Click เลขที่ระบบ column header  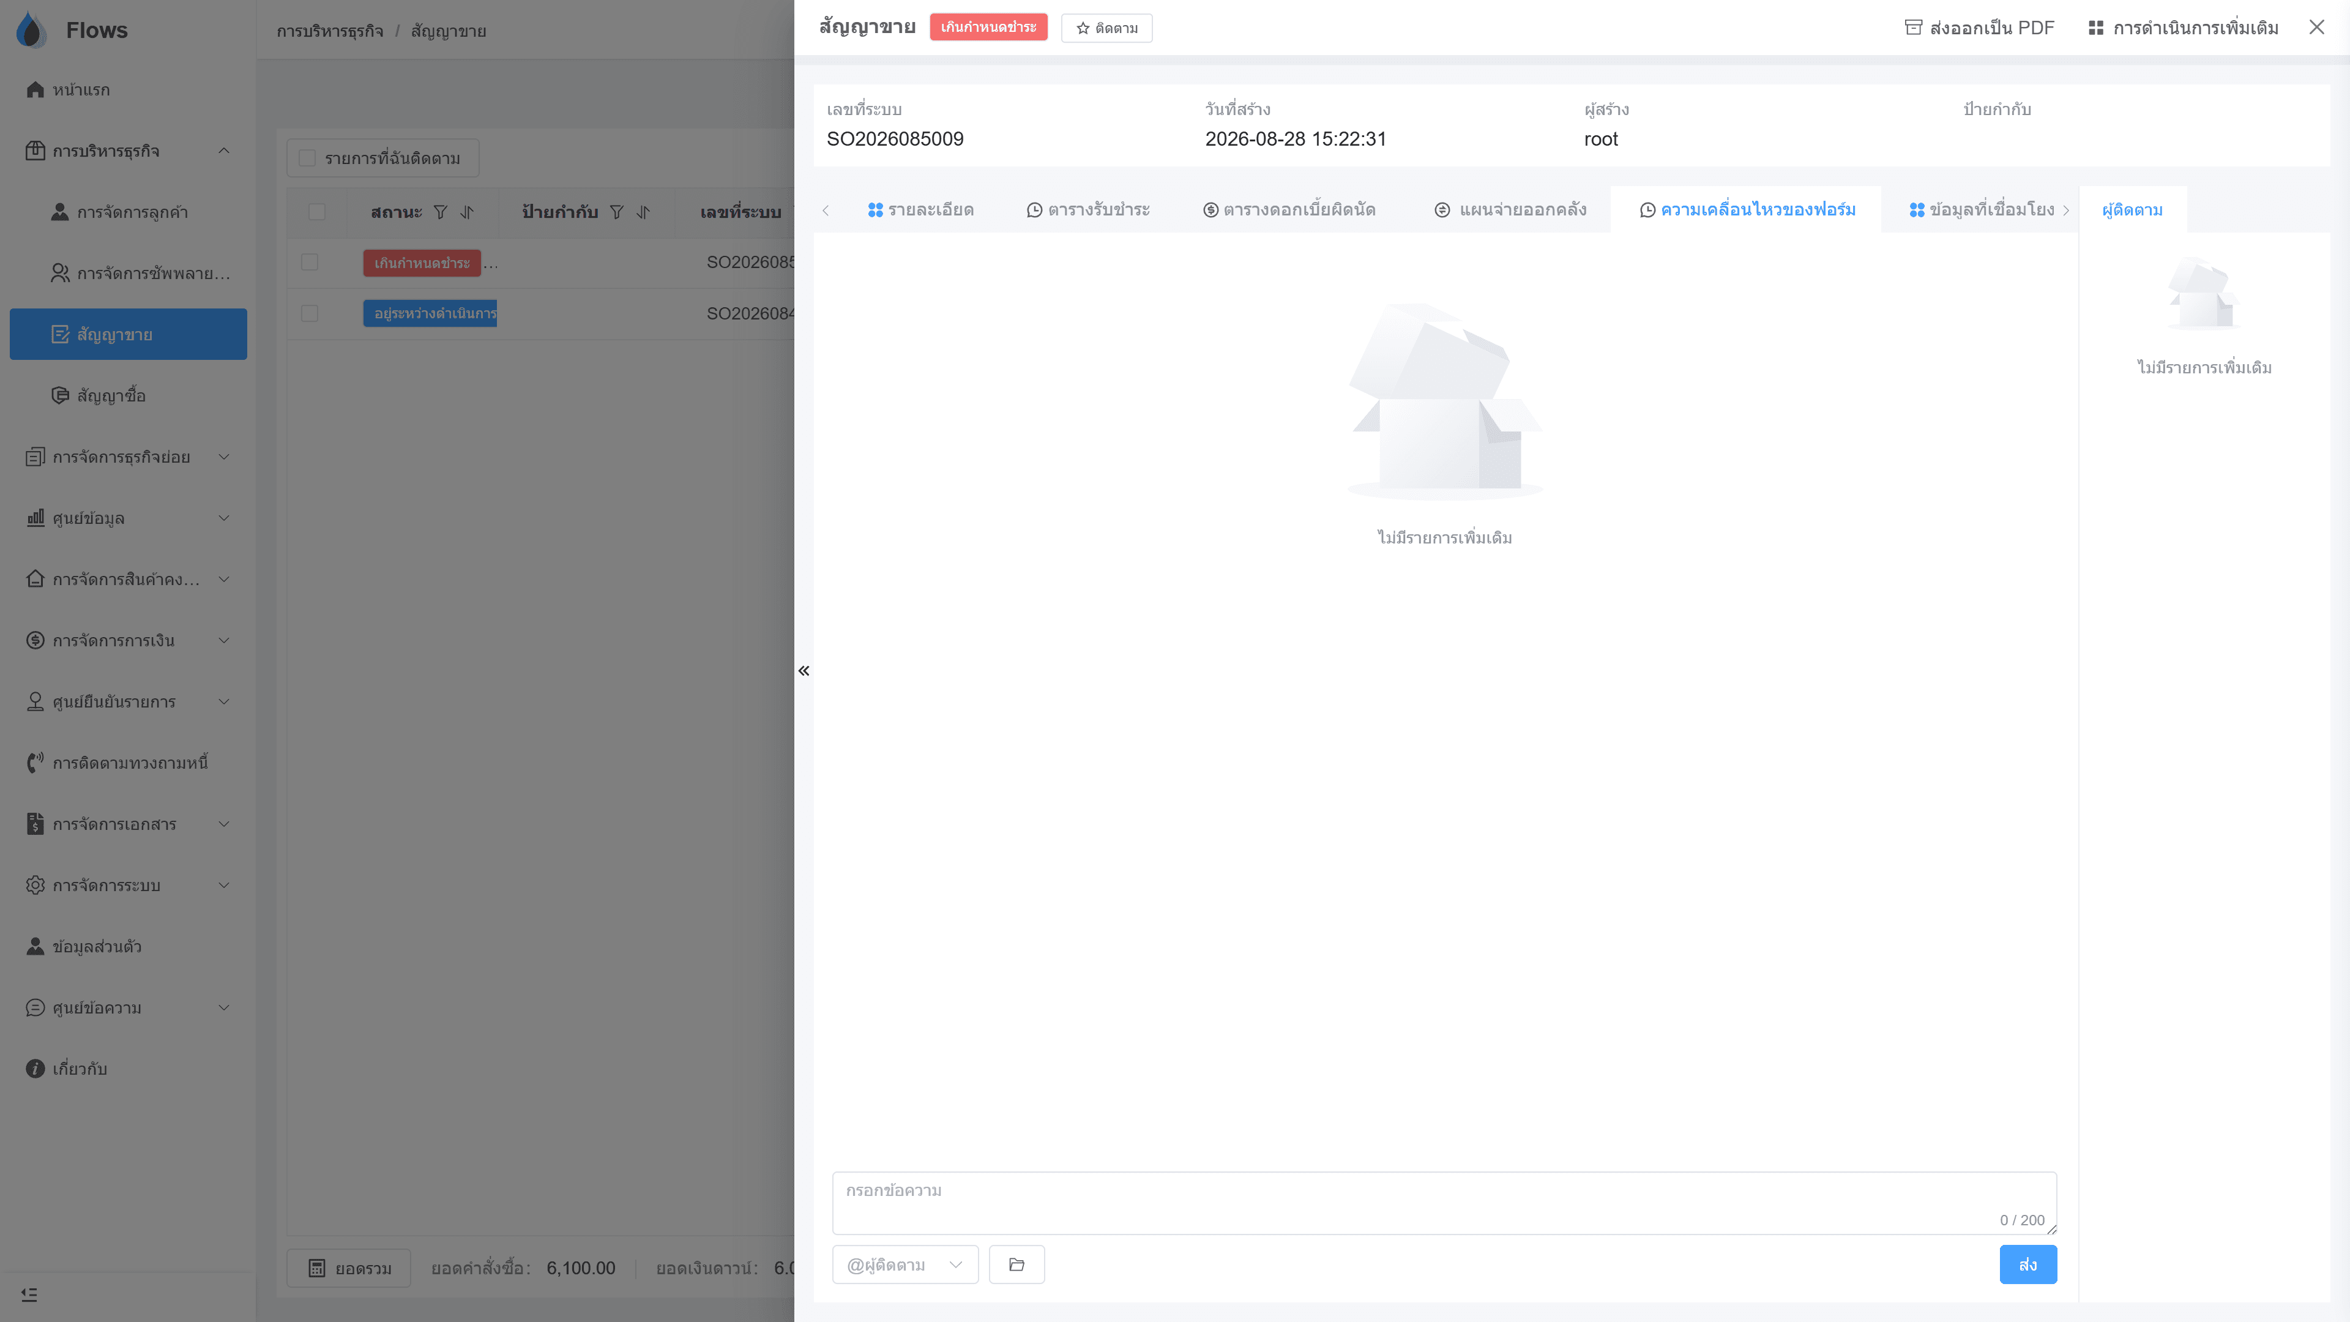[740, 212]
